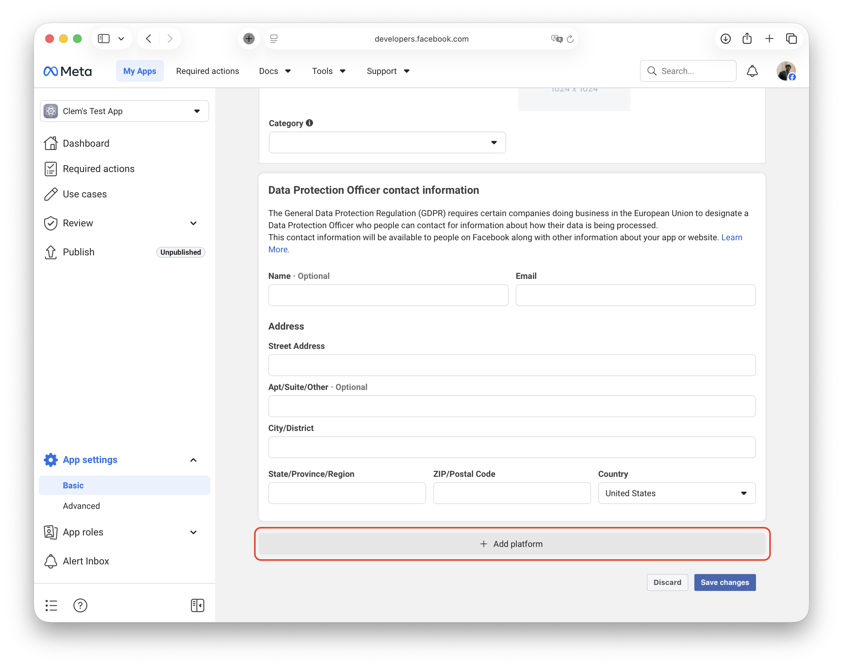843x667 pixels.
Task: Click the Street Address input field
Action: (x=512, y=365)
